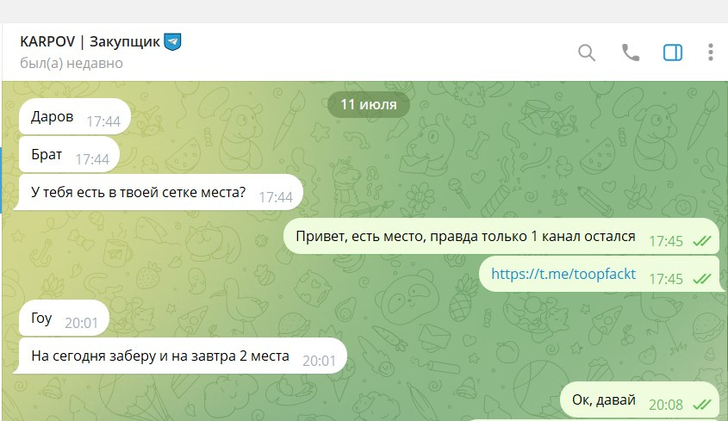Open the KARPOV | Закупщик profile title

click(x=90, y=42)
